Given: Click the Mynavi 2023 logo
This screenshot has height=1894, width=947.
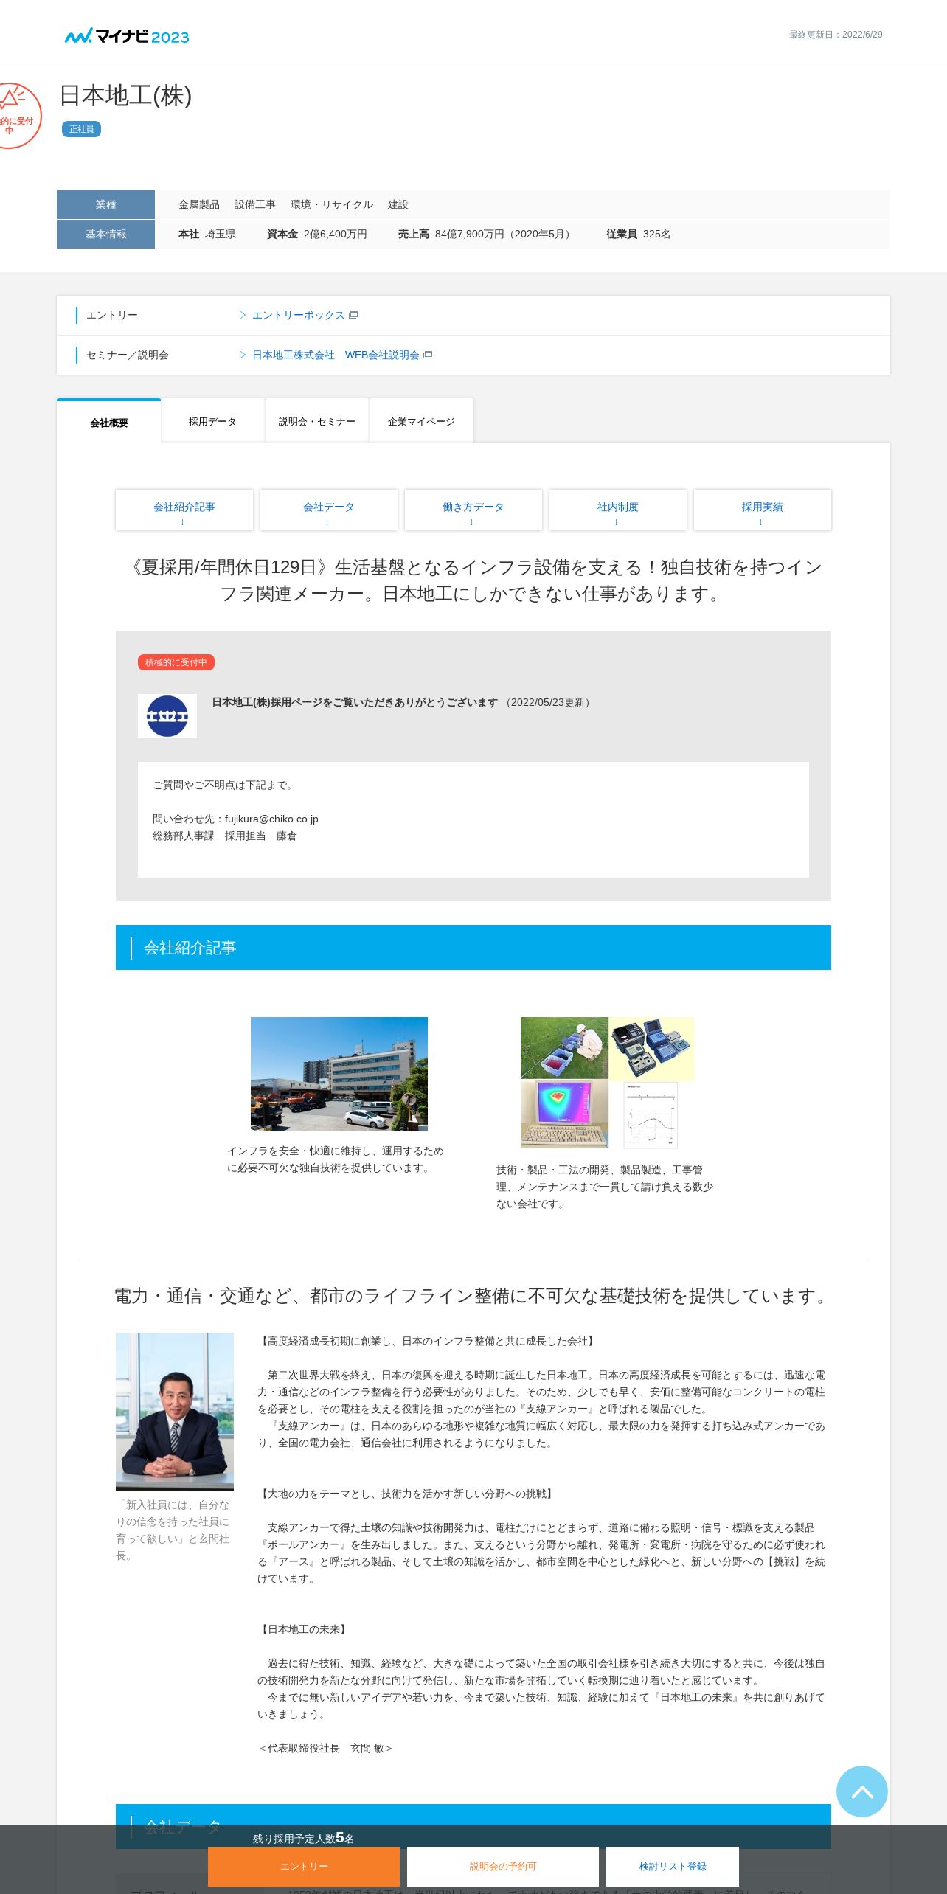Looking at the screenshot, I should [127, 35].
